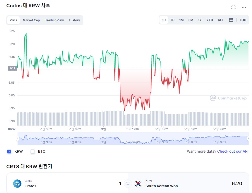This screenshot has width=252, height=193.
Task: Click the 6.11 price marker label
Action: coord(12,68)
